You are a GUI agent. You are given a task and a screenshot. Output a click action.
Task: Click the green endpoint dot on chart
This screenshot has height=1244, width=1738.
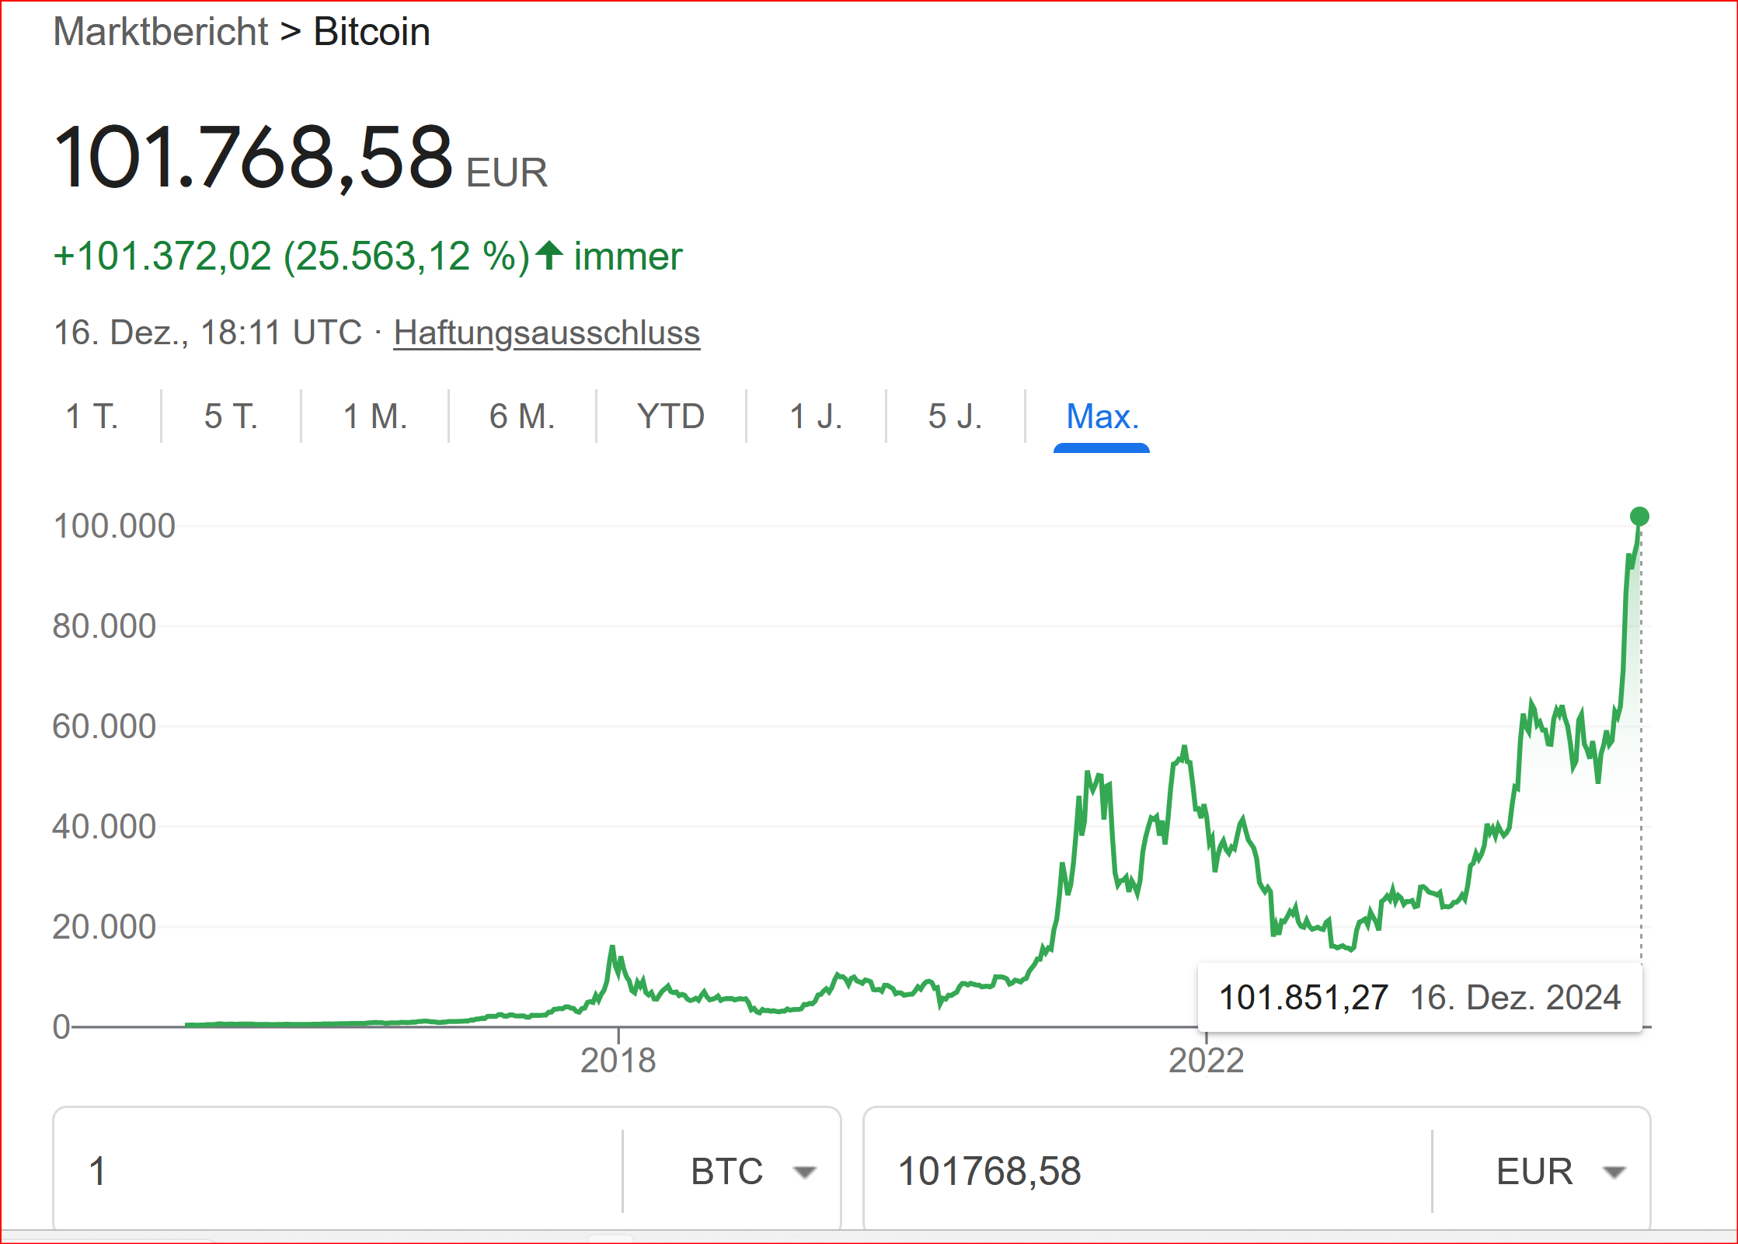pos(1639,517)
